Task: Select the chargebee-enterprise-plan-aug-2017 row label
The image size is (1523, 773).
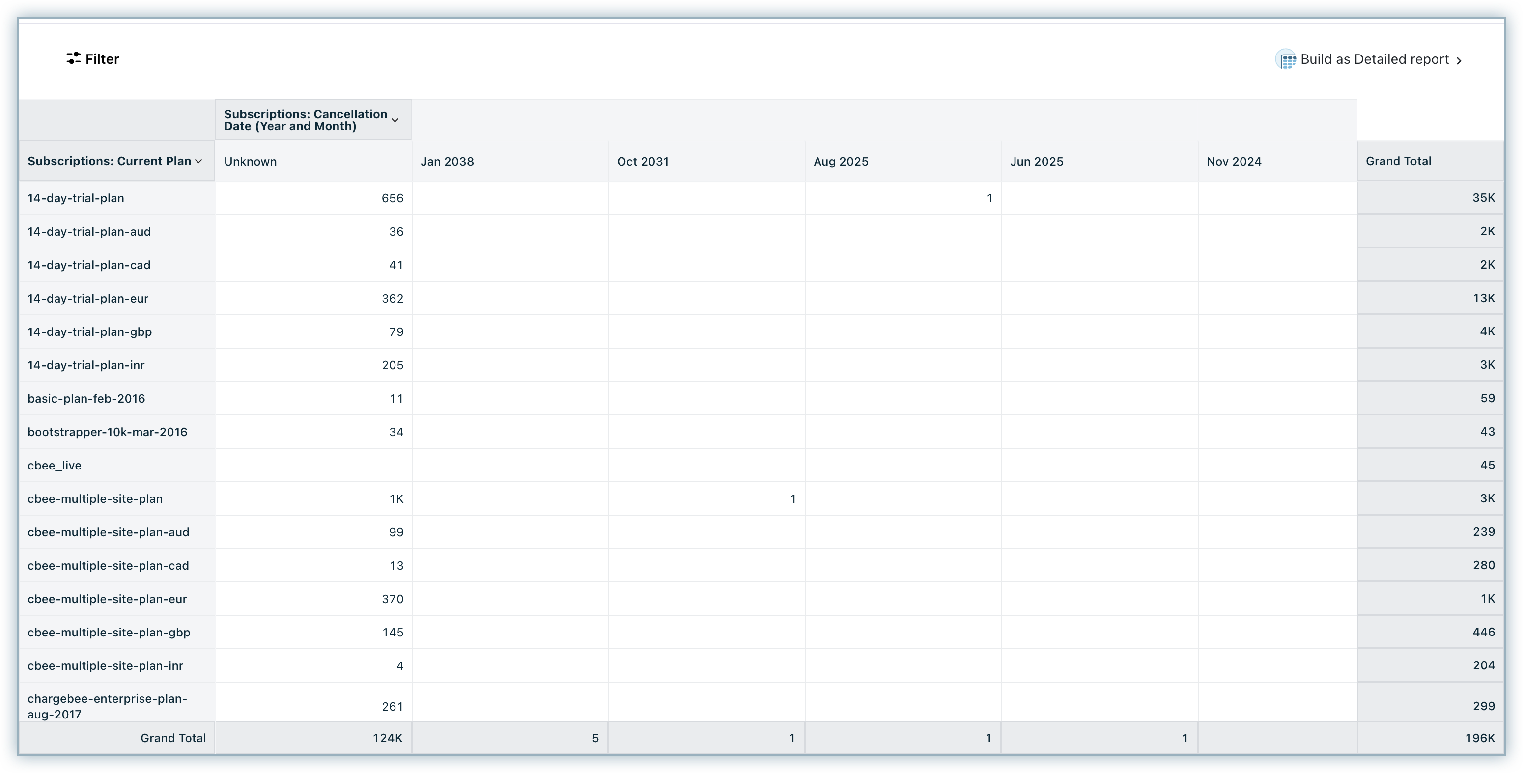Action: tap(107, 706)
